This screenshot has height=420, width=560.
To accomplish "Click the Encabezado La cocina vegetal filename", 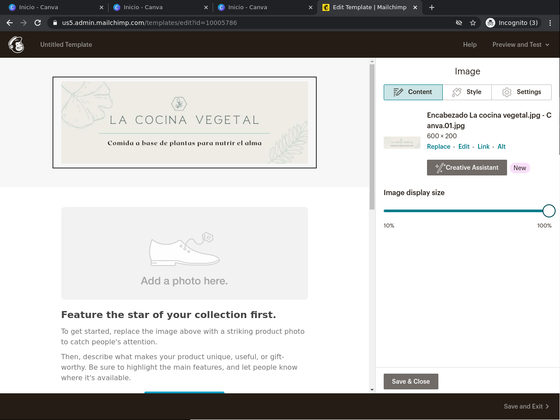I will 489,120.
